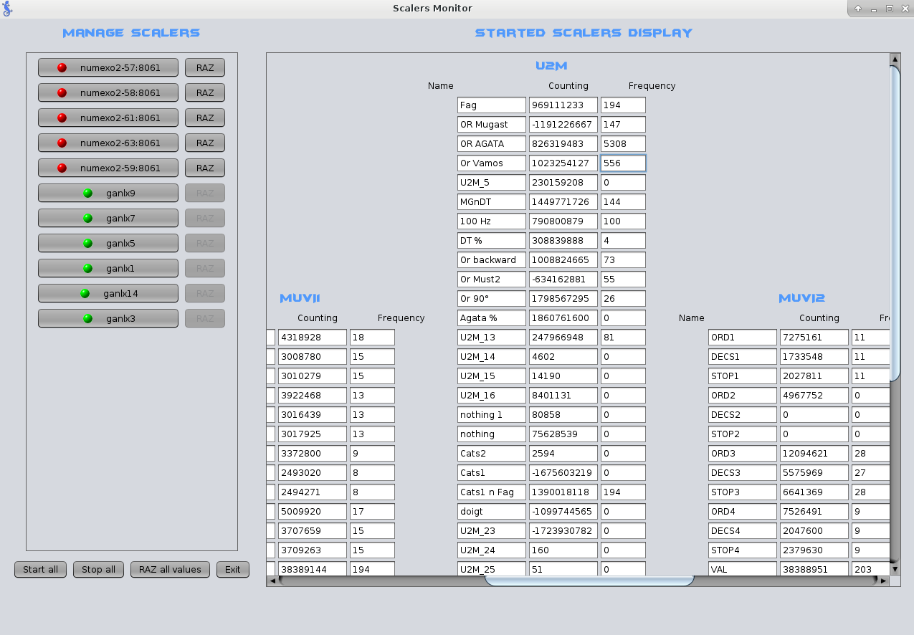Toggle the ganlx14 scaler button
The height and width of the screenshot is (635, 914).
coord(108,293)
